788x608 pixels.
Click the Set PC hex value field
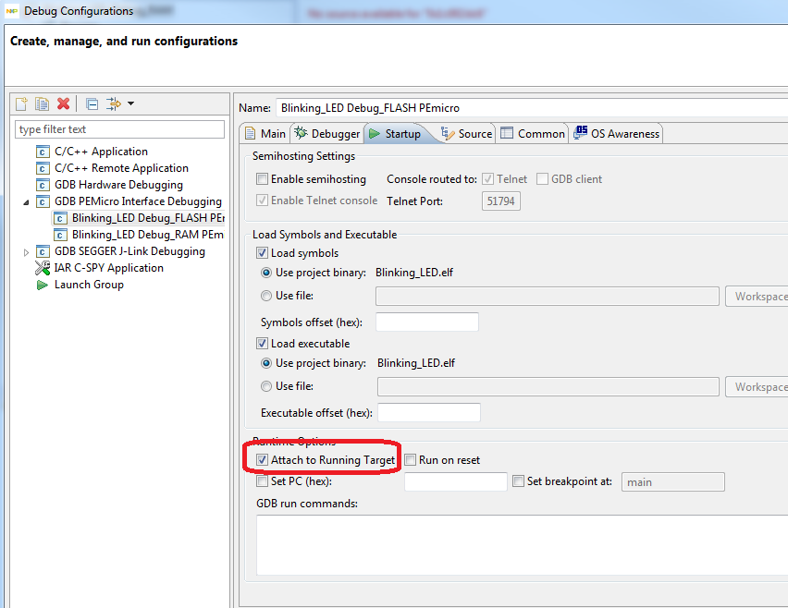pos(456,481)
